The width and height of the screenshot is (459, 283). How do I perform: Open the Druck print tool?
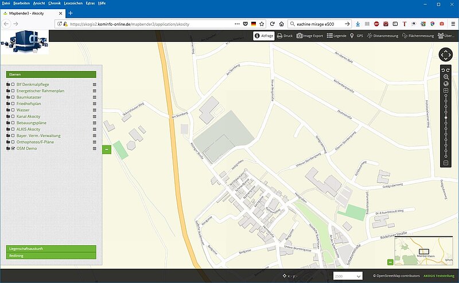[285, 36]
